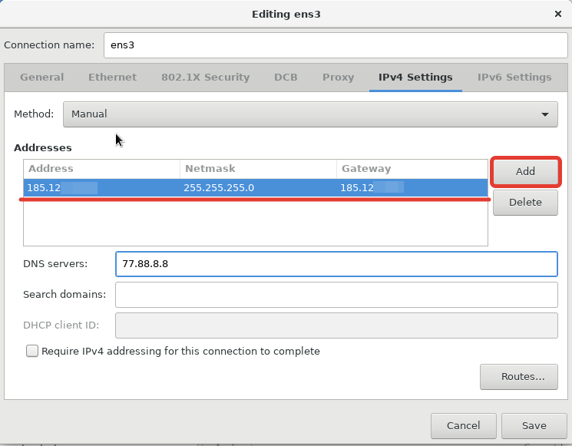The width and height of the screenshot is (572, 446).
Task: Save the connection settings
Action: pyautogui.click(x=534, y=425)
